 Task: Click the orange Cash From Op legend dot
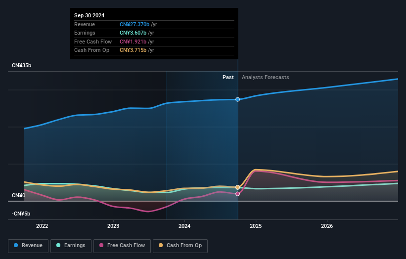click(x=161, y=245)
